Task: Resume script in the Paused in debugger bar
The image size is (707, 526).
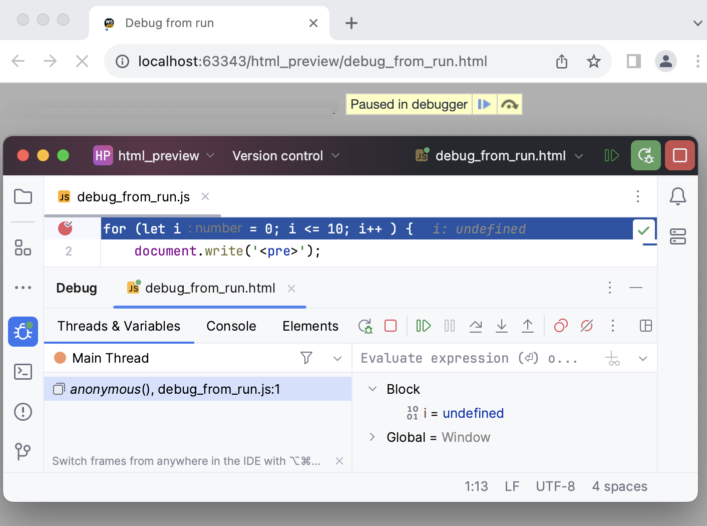Action: [484, 104]
